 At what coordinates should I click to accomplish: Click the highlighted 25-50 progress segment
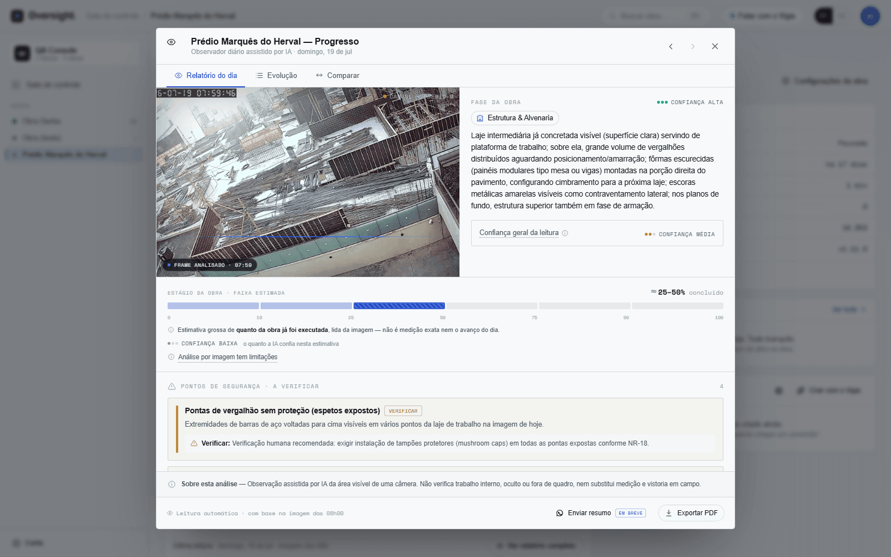pos(399,306)
